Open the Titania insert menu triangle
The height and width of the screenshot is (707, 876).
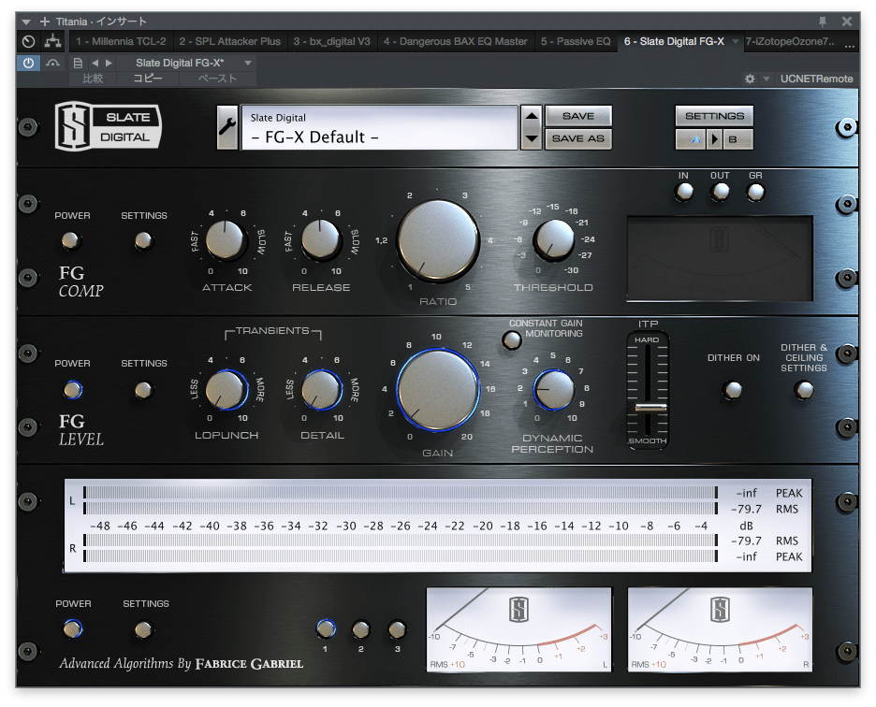(x=26, y=22)
